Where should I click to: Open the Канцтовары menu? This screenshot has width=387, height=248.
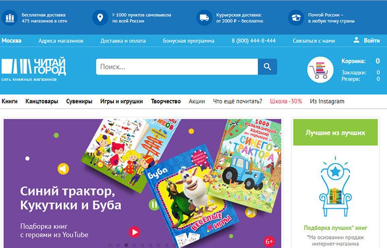pyautogui.click(x=42, y=101)
